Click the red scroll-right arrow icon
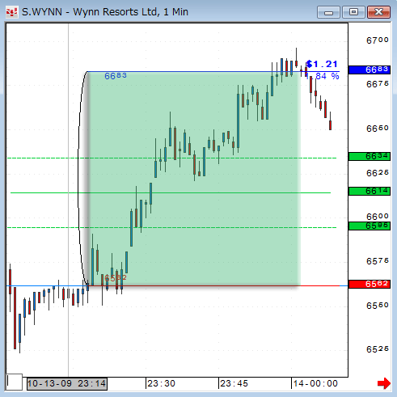This screenshot has height=397, width=397. (x=384, y=383)
